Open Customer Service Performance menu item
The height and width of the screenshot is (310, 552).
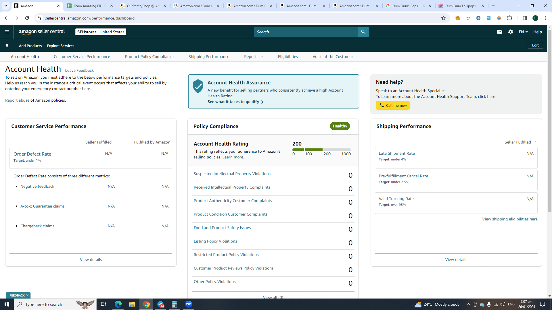82,57
